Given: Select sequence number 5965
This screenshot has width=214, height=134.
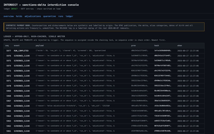Looking at the screenshot, I should (8, 111).
